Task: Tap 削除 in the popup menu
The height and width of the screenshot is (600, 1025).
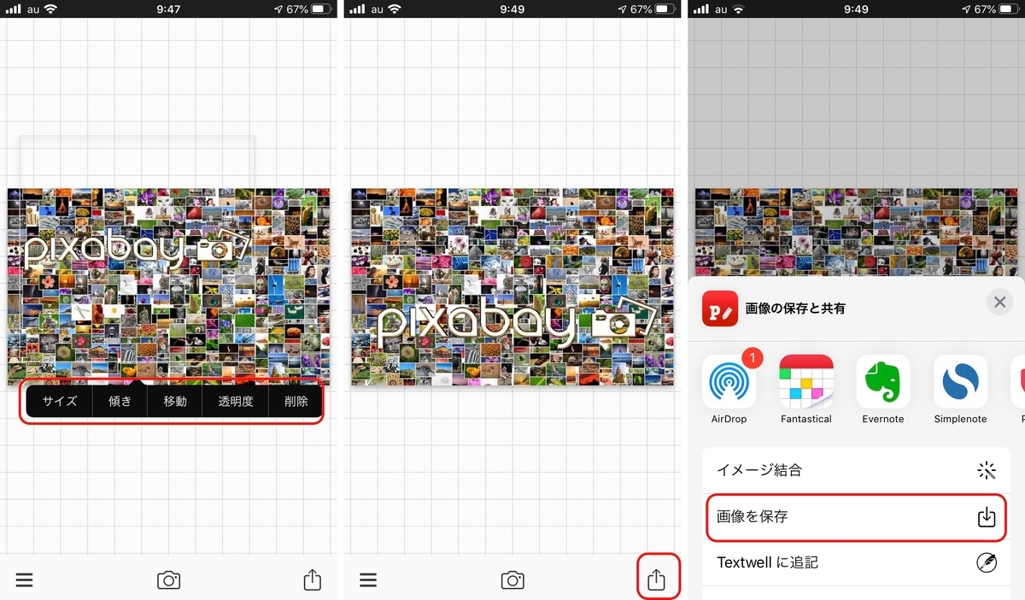Action: click(296, 401)
